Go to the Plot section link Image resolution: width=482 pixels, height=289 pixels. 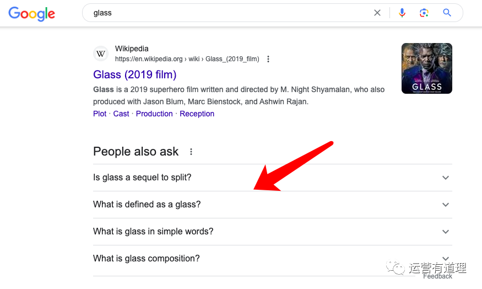(100, 114)
